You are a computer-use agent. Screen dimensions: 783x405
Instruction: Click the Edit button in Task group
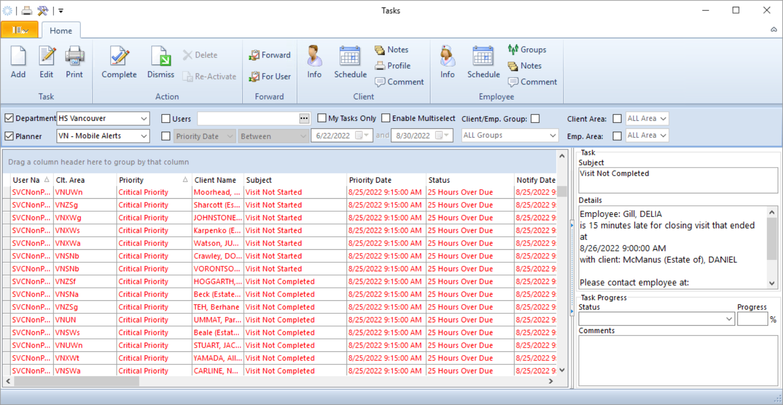click(46, 63)
